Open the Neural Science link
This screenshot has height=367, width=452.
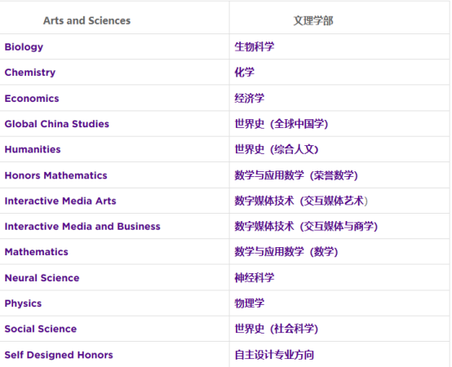42,278
